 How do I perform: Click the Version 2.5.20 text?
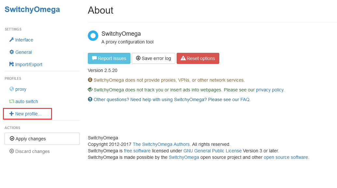click(x=102, y=70)
